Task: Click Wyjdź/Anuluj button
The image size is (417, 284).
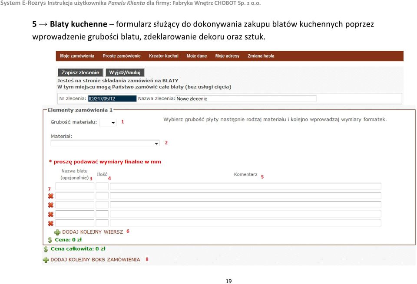Action: [125, 72]
